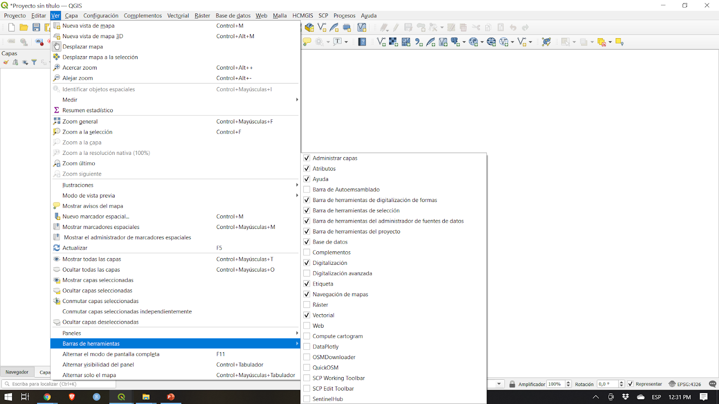Screen dimensions: 719x404
Task: Select Zoom general menu entry
Action: [175, 121]
